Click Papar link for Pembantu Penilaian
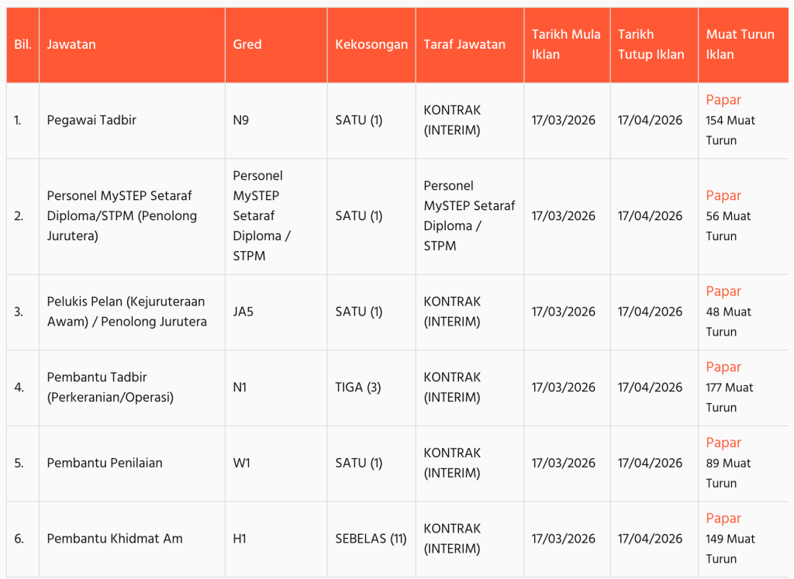The width and height of the screenshot is (794, 579). tap(723, 443)
